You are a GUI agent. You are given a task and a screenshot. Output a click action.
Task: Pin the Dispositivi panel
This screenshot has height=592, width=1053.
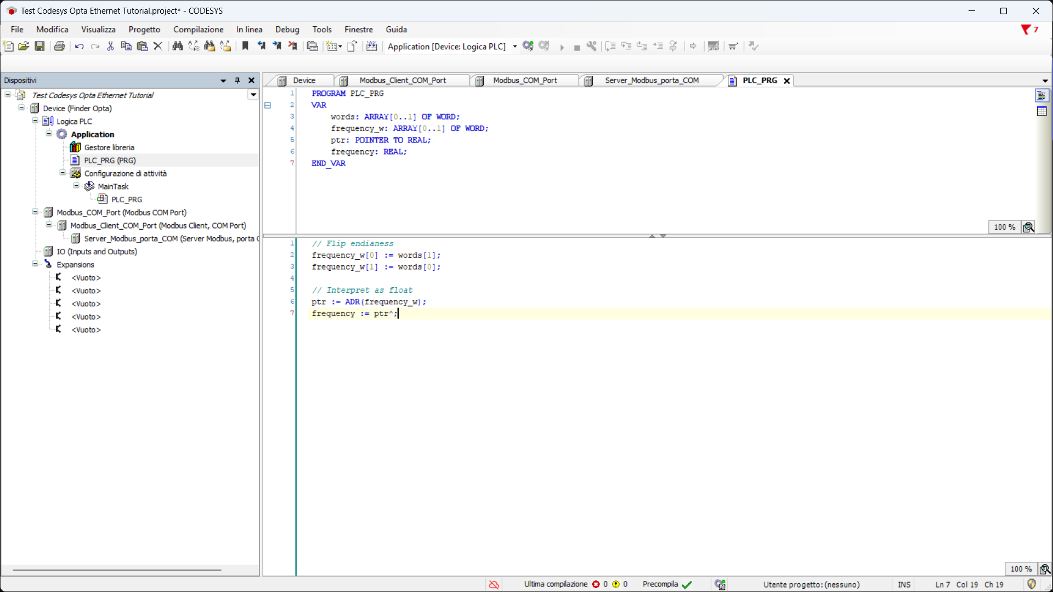tap(237, 80)
